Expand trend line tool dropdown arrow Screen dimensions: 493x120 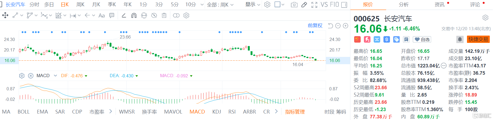tap(22, 16)
